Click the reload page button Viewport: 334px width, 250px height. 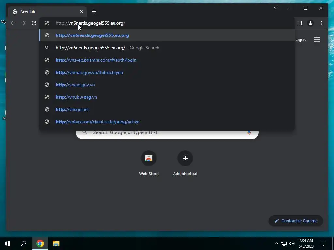pos(34,23)
